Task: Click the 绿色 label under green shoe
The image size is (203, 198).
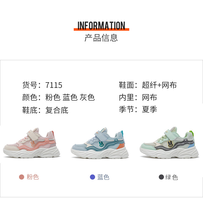Action: 172,177
